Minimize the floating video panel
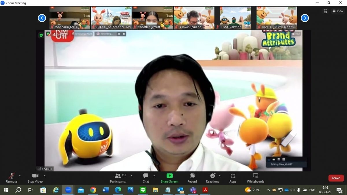This screenshot has width=347, height=195. (269, 159)
